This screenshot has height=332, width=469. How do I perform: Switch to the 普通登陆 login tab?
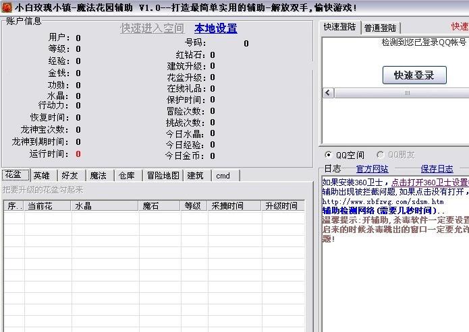[x=381, y=28]
